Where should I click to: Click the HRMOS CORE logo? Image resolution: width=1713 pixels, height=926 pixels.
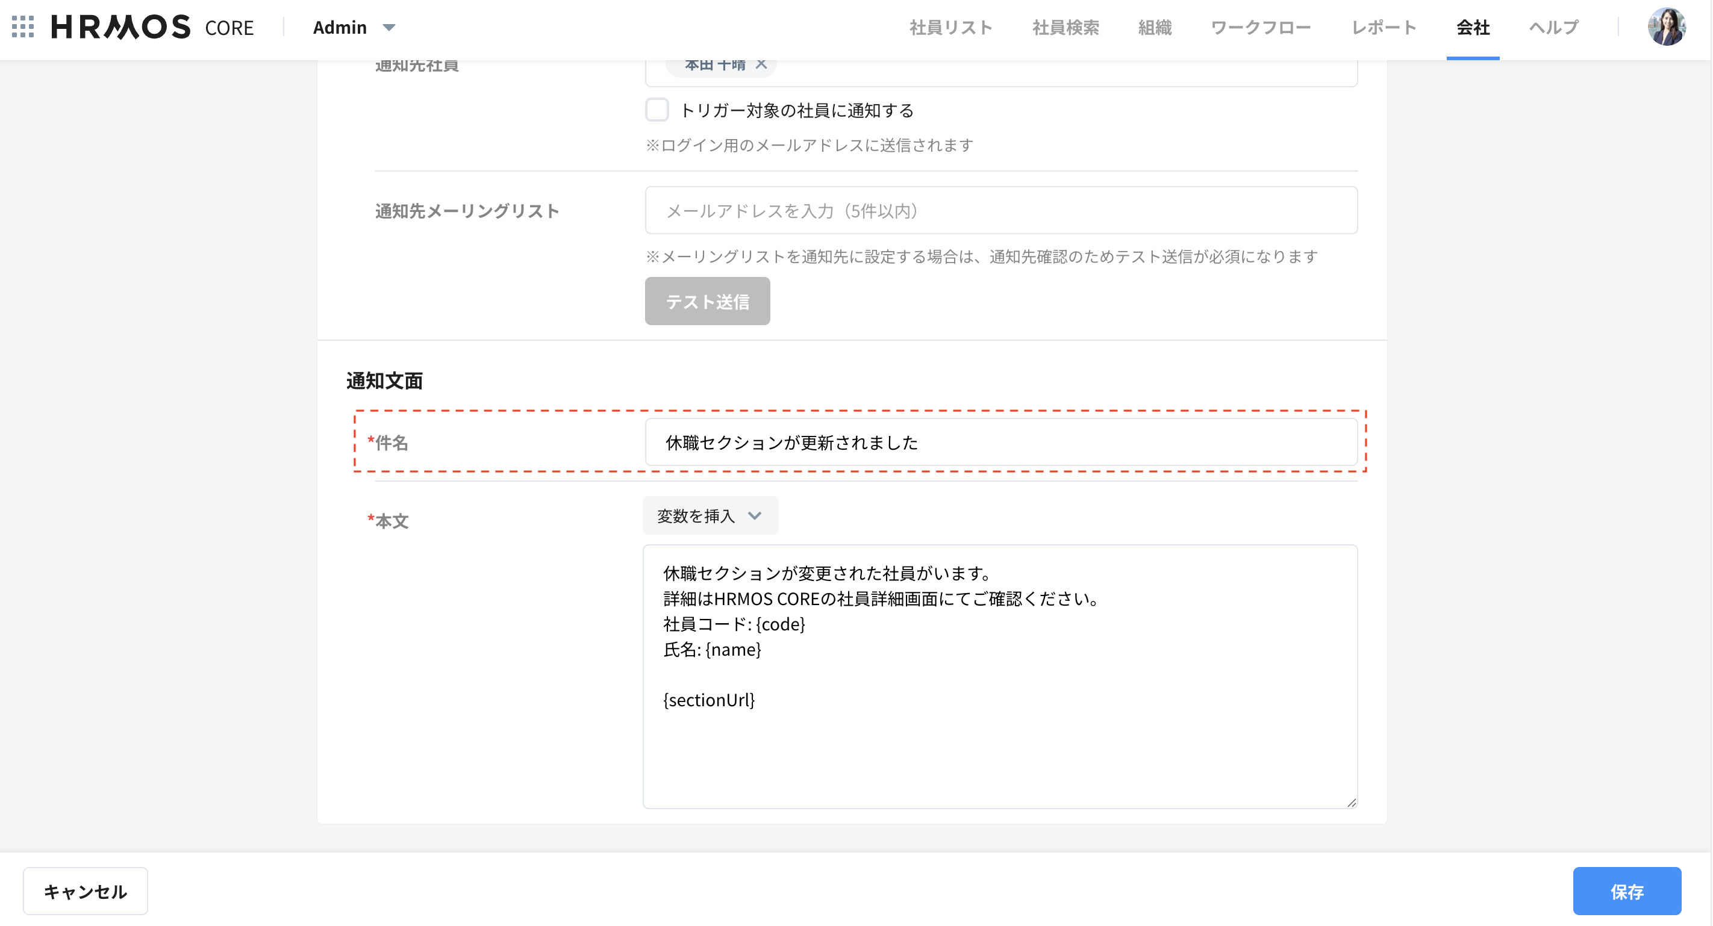click(x=152, y=27)
